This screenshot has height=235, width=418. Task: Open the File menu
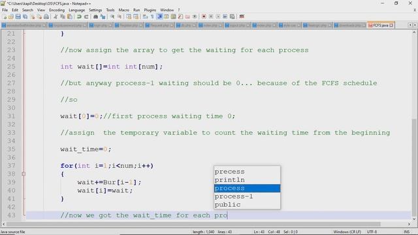5,10
